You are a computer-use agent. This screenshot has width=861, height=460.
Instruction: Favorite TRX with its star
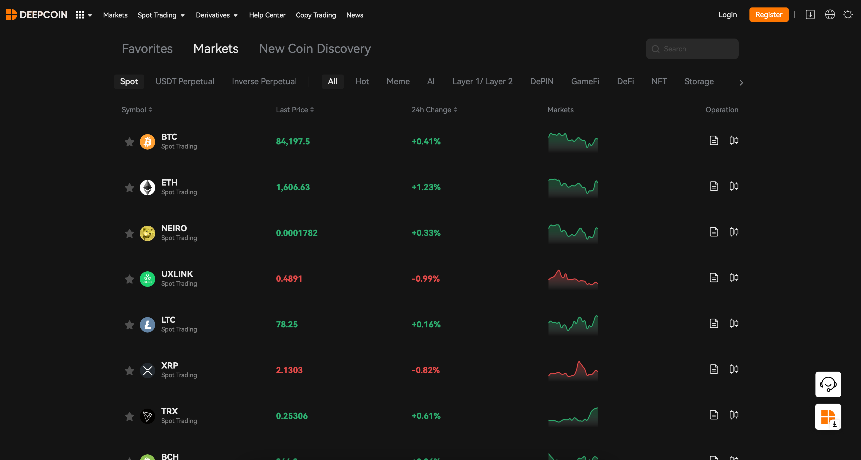[129, 417]
